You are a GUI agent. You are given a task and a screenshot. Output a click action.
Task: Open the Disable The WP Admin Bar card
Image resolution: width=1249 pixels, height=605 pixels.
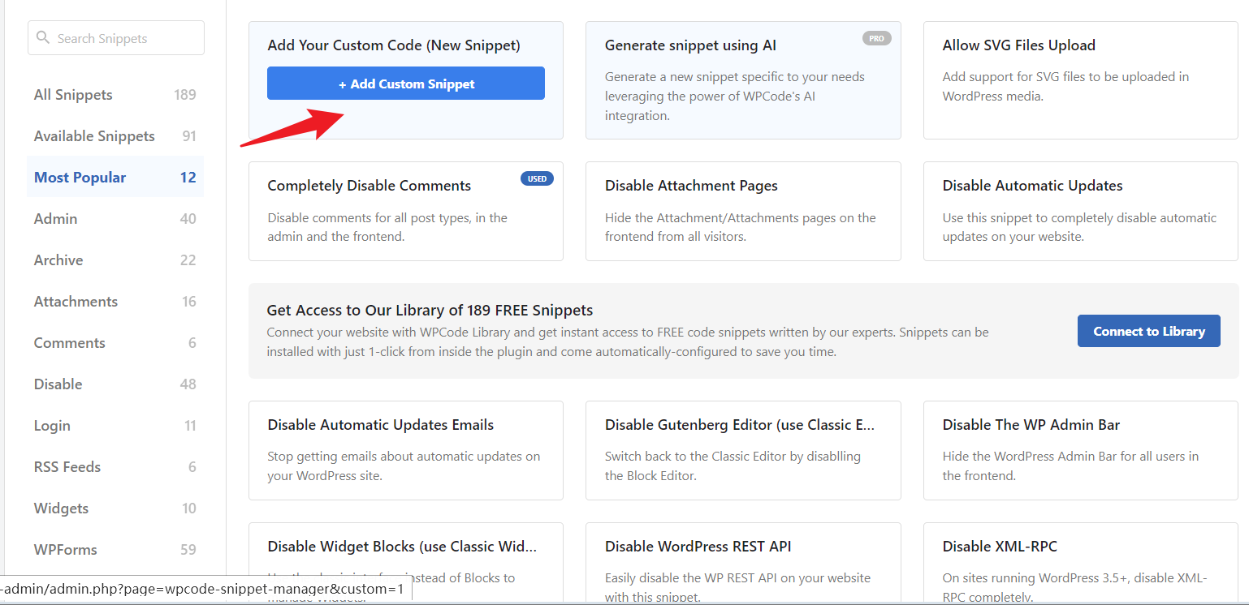(1081, 450)
